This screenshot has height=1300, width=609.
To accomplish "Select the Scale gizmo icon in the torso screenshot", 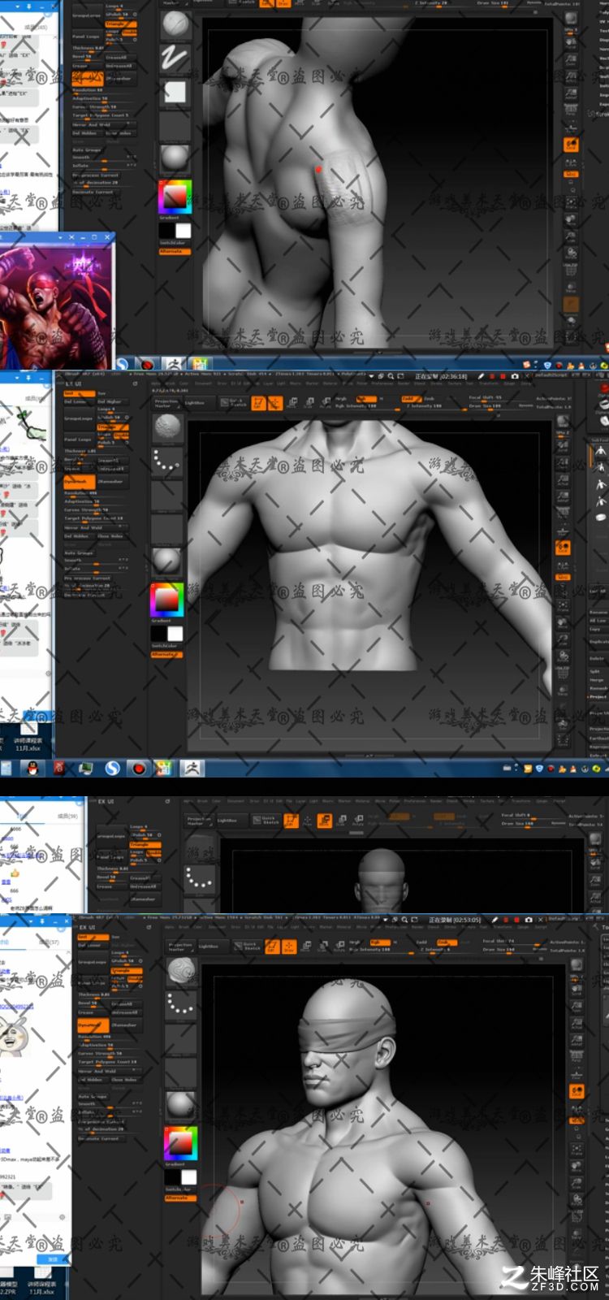I will [x=310, y=403].
